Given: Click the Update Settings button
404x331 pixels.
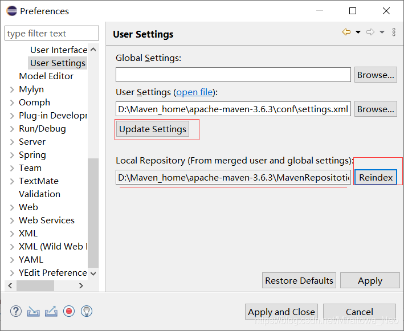Looking at the screenshot, I should click(153, 129).
